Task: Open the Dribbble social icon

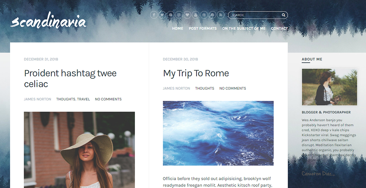Action: pyautogui.click(x=204, y=15)
